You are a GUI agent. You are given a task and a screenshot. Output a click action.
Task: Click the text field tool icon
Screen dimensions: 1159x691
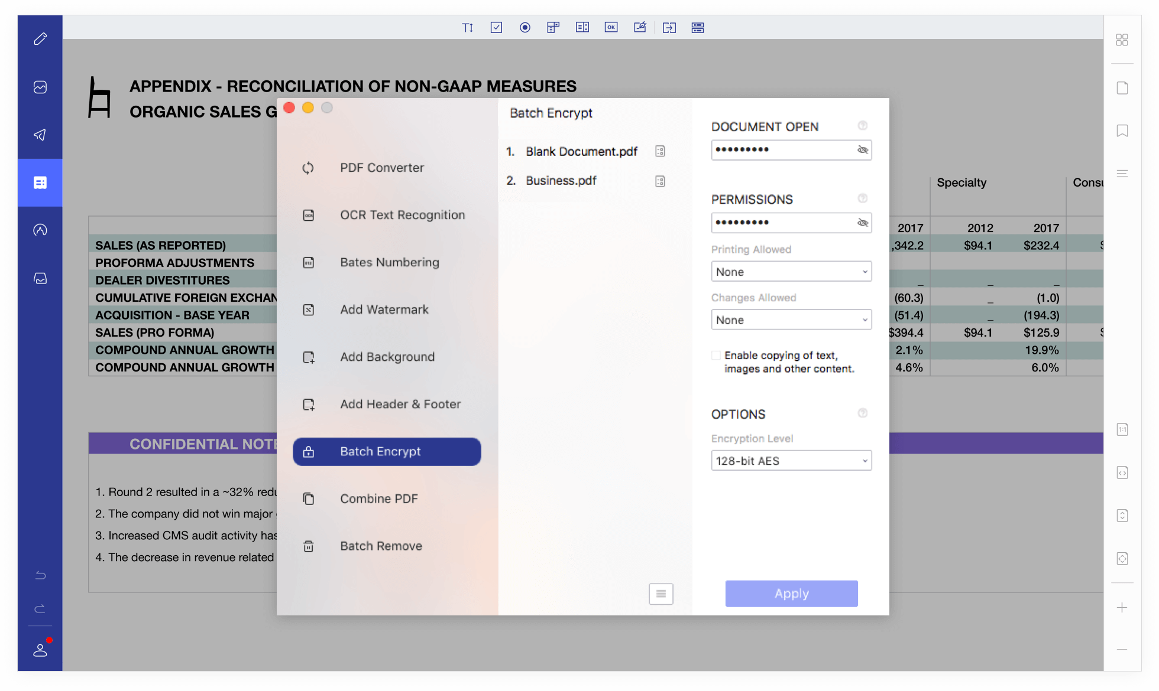467,28
